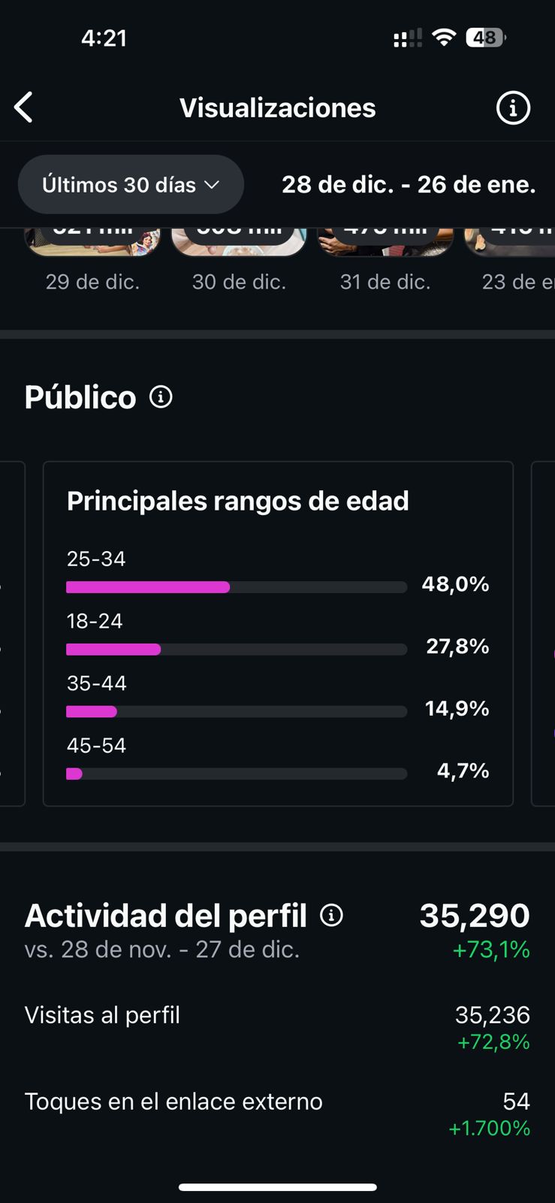The height and width of the screenshot is (1203, 555).
Task: Open info icon beside Visualizaciones title
Action: (513, 108)
